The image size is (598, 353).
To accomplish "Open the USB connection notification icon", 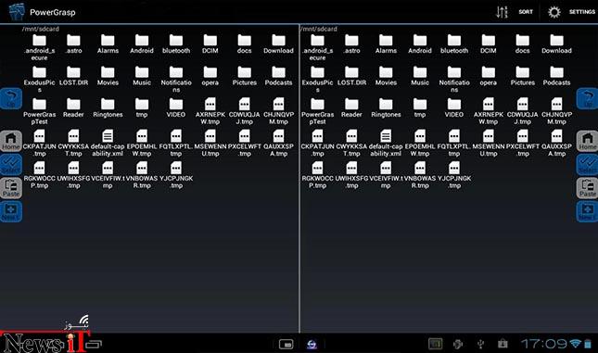I will coord(480,344).
